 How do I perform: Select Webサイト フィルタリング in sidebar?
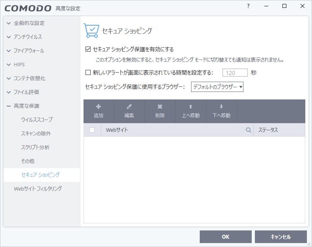point(37,189)
